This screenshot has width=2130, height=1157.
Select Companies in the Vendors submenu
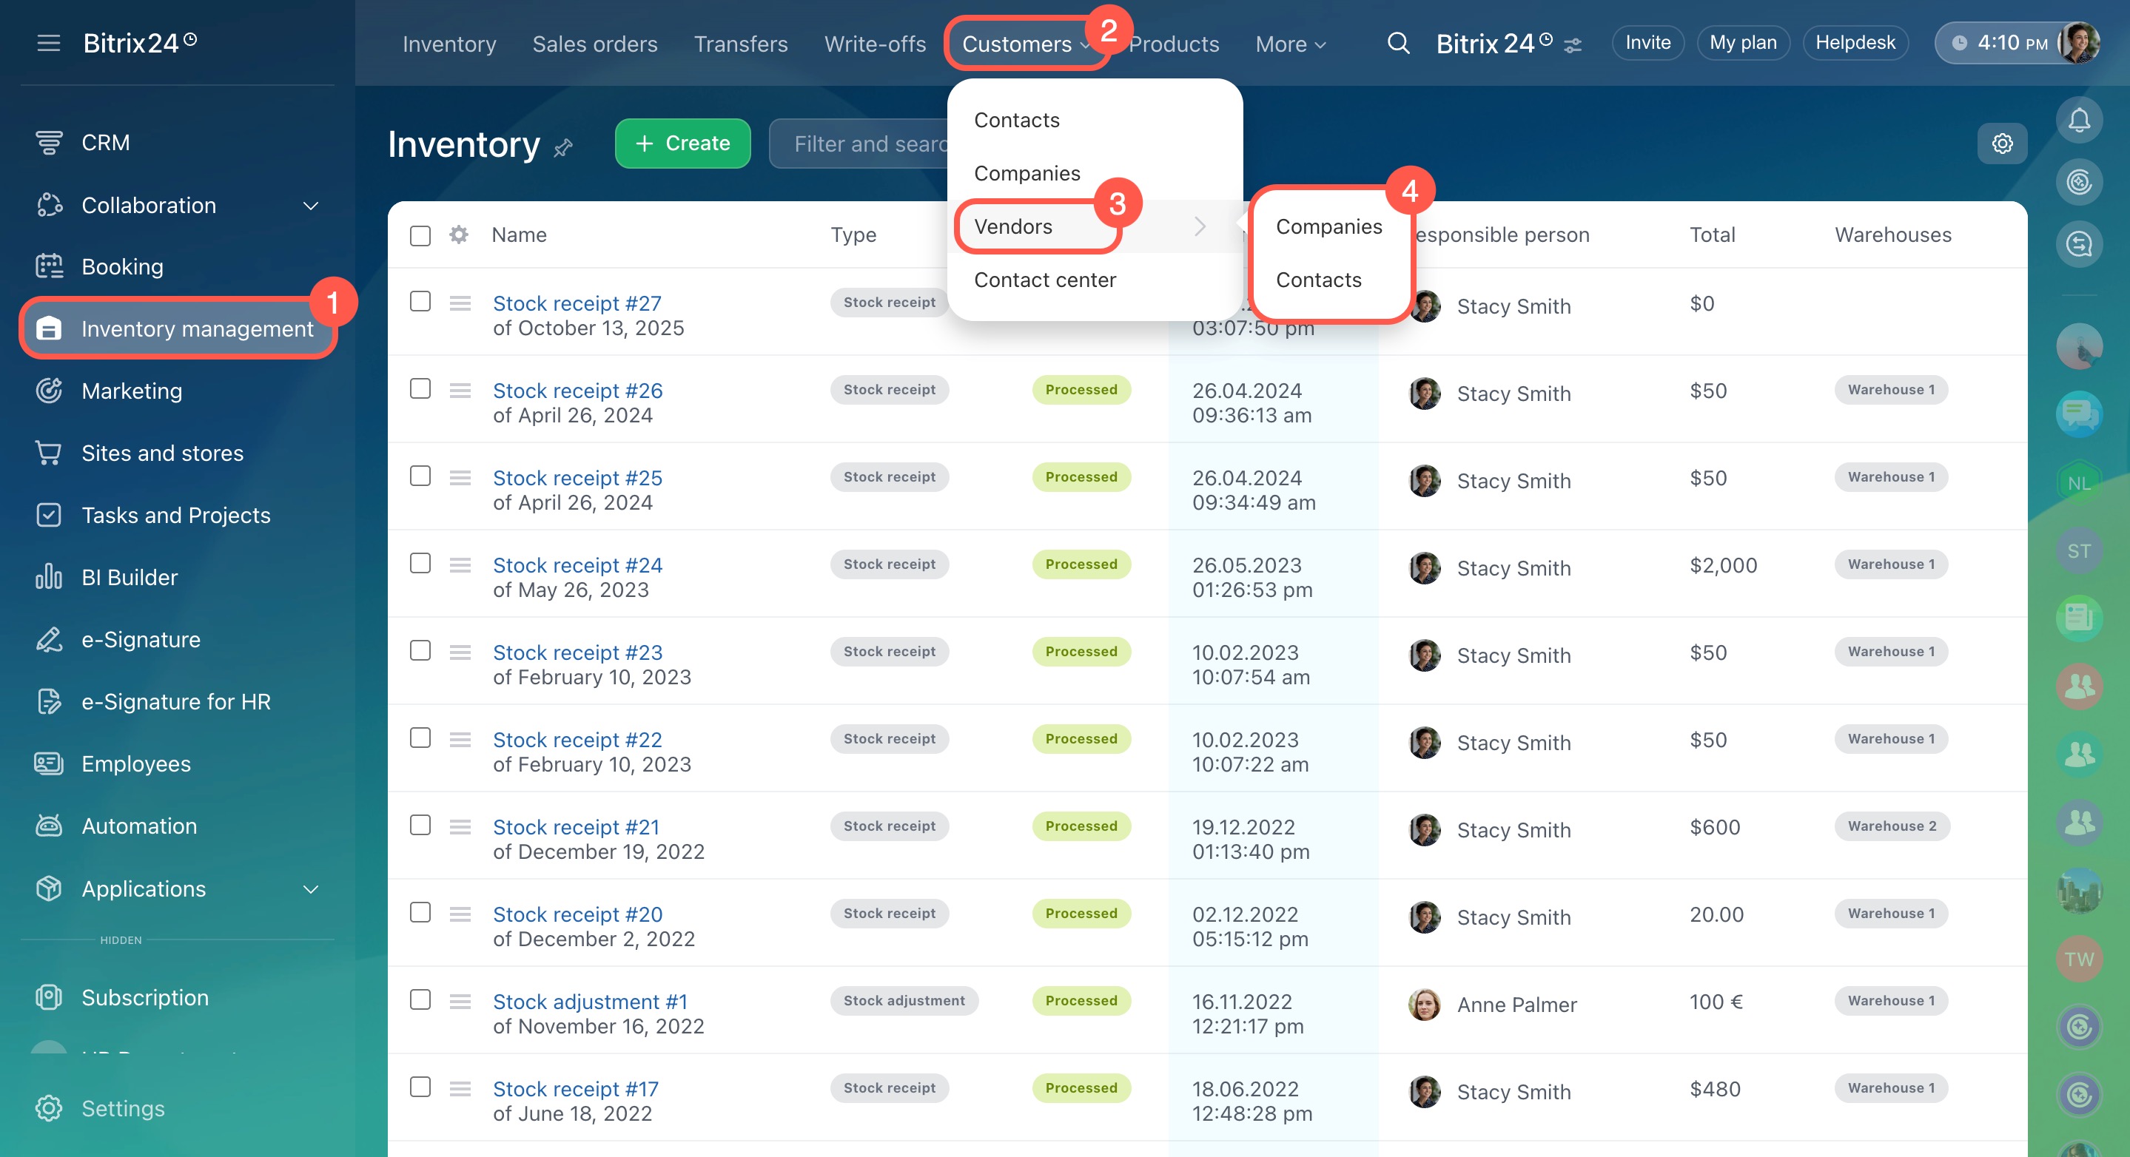[x=1328, y=226]
